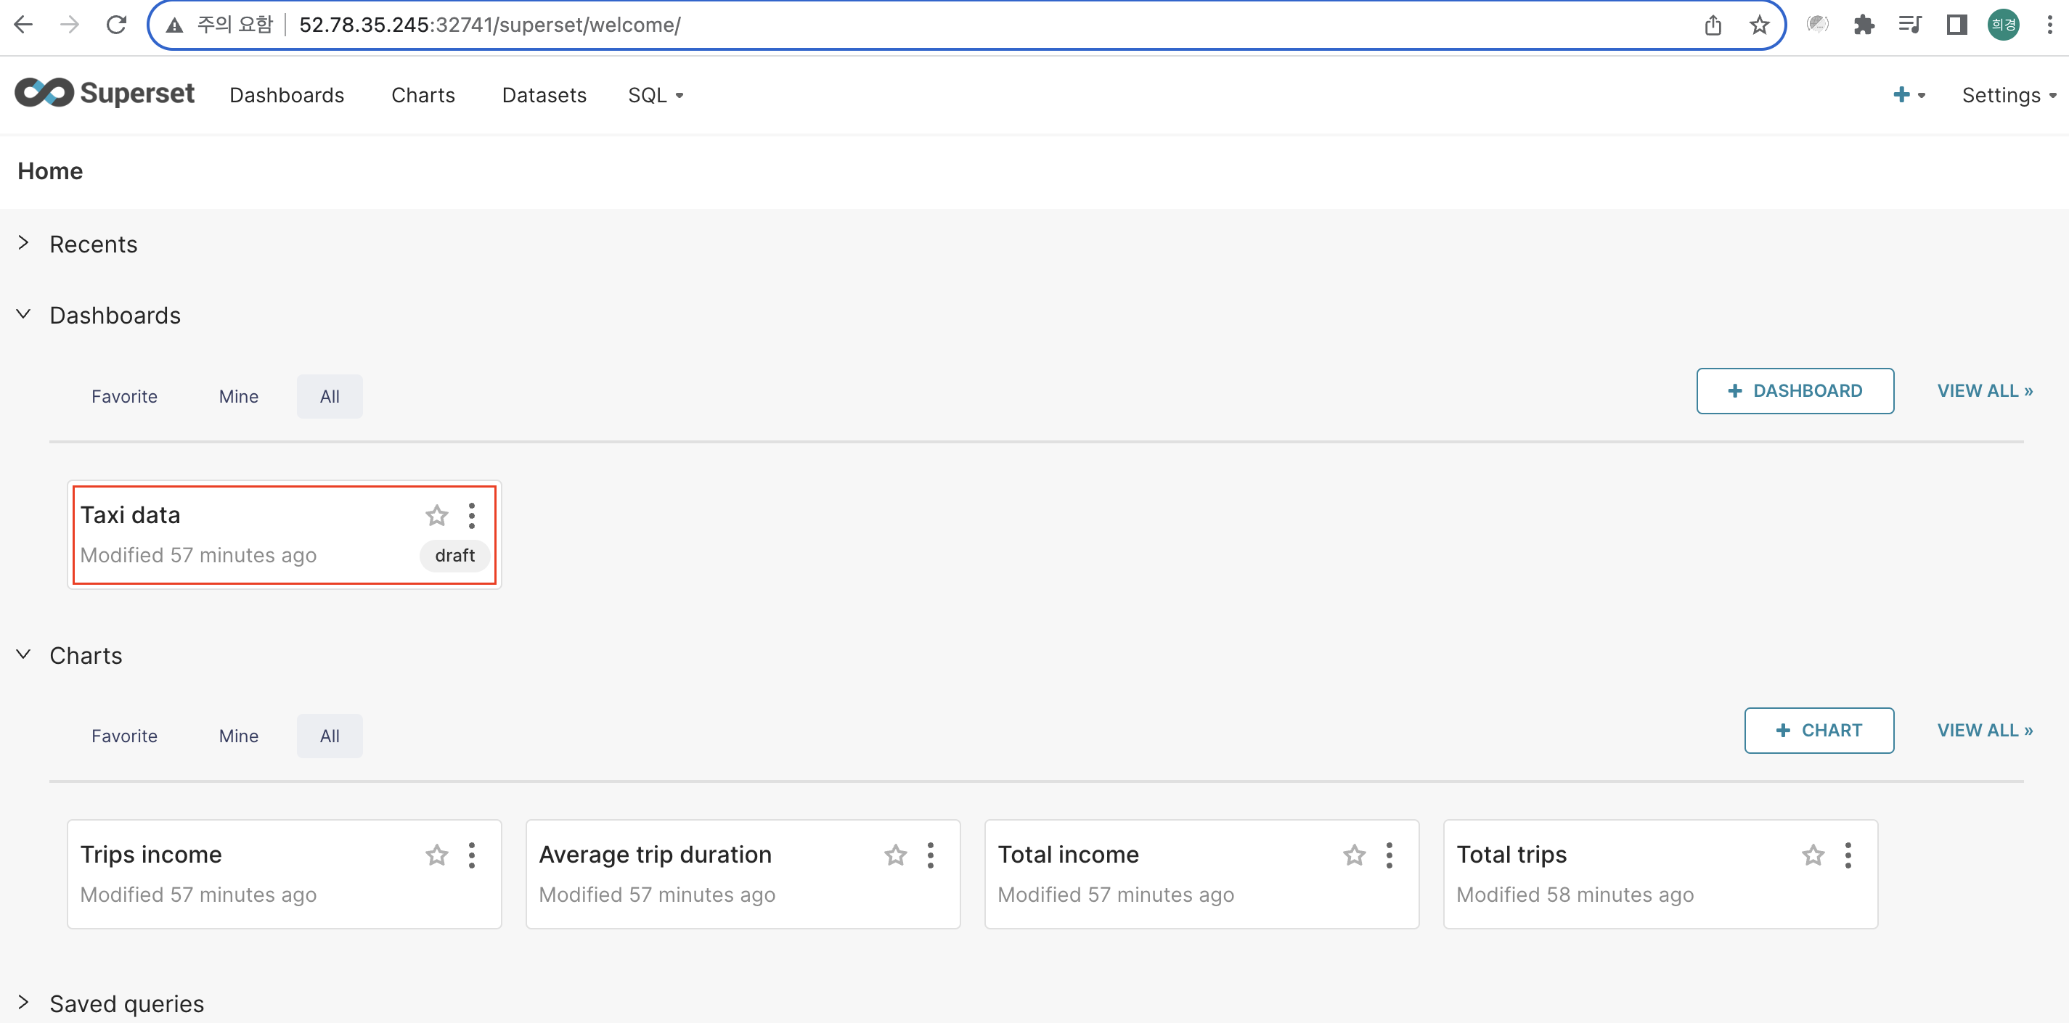Open Total trips chart kebab menu

(1848, 855)
